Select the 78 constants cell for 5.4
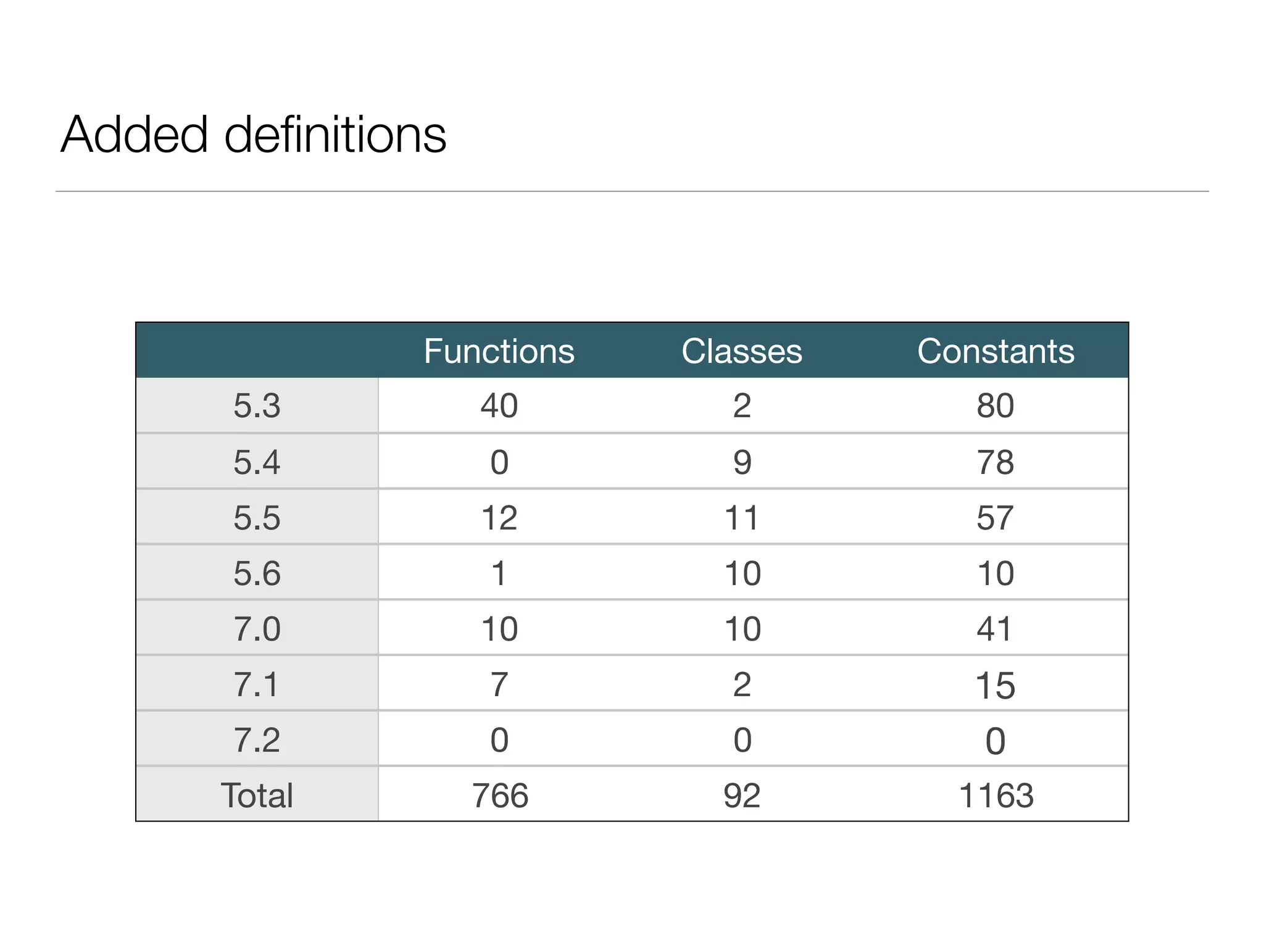This screenshot has width=1264, height=948. pos(996,462)
